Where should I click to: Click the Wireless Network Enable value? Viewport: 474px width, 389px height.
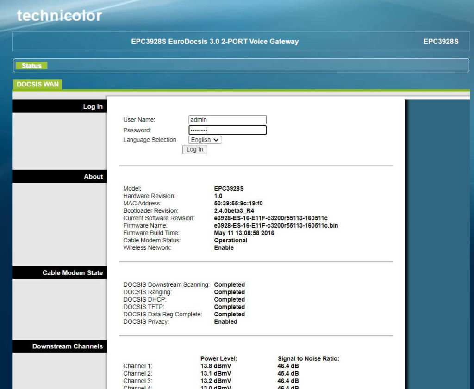point(224,247)
